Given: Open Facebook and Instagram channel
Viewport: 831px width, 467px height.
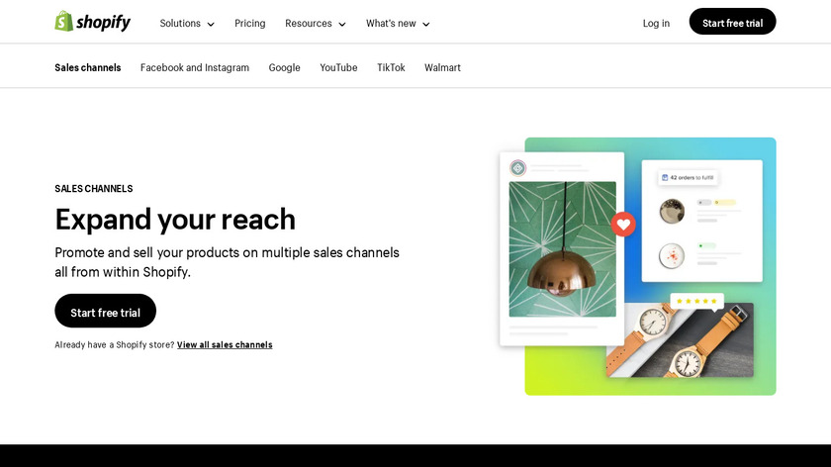Looking at the screenshot, I should [x=195, y=68].
